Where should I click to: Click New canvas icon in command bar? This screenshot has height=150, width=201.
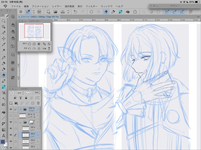coord(48,12)
